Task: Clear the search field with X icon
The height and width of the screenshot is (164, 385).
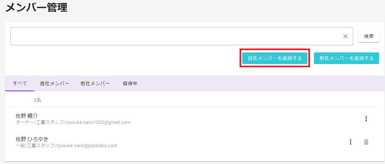Action: pos(345,36)
